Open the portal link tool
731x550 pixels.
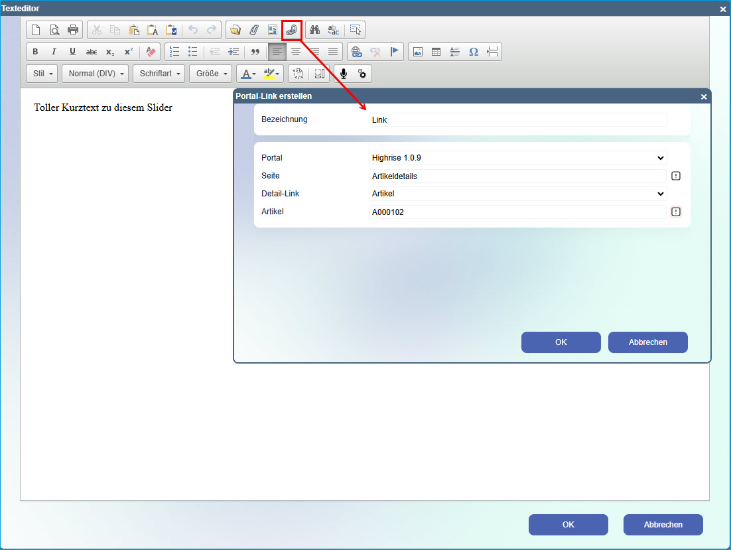pyautogui.click(x=291, y=30)
